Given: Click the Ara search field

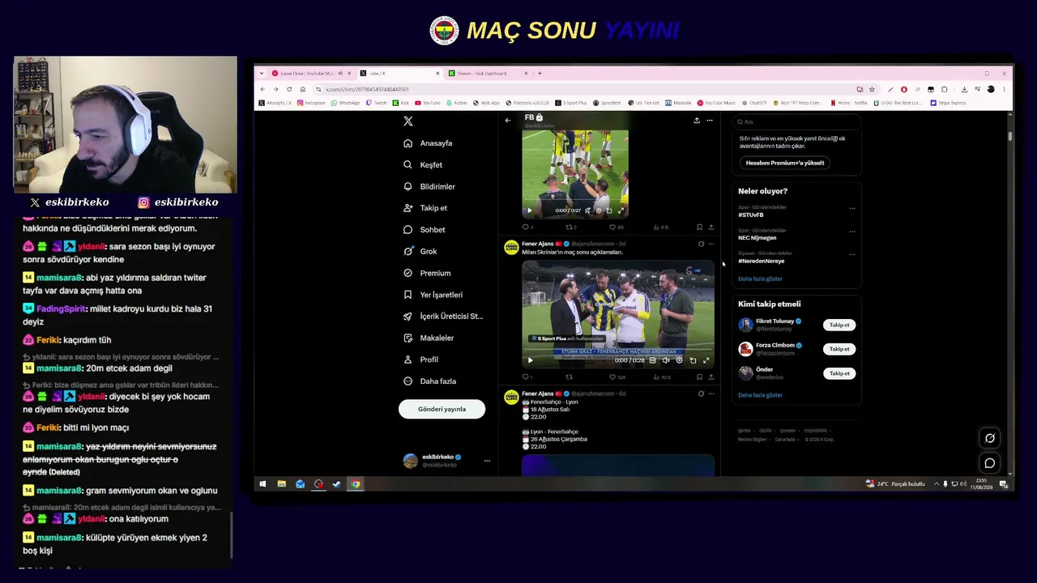Looking at the screenshot, I should click(x=796, y=121).
